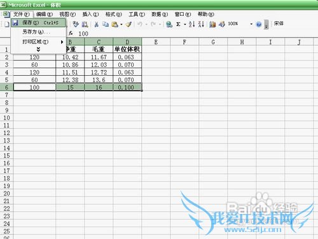Click cell with value 15 in row 6
Image resolution: width=318 pixels, height=239 pixels.
click(70, 87)
